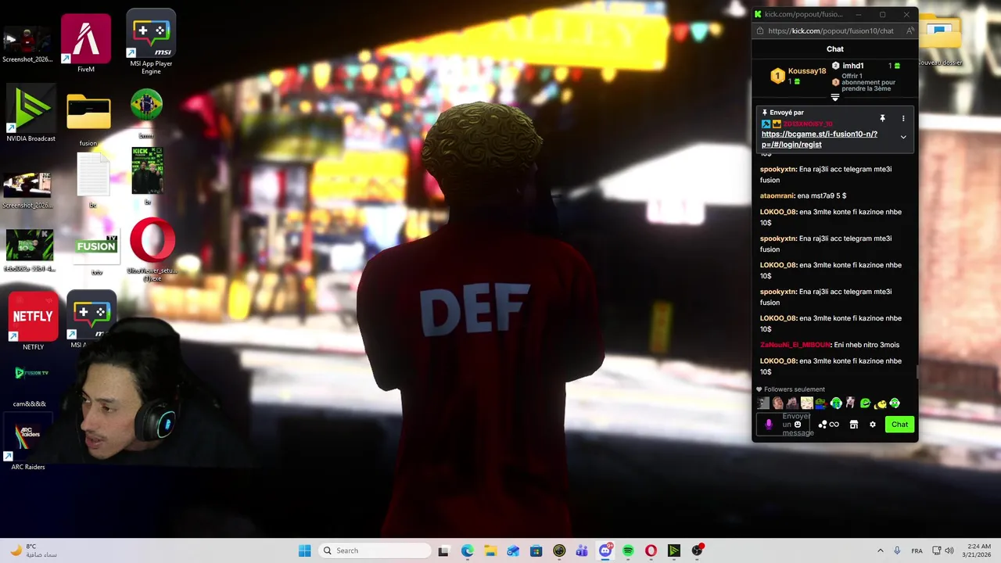
Task: Click username ZaNouNi_El_MIBOUN in chat
Action: click(x=795, y=345)
